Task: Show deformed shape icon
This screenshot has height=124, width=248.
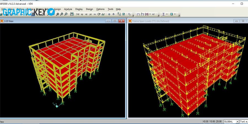Action: 142,14
